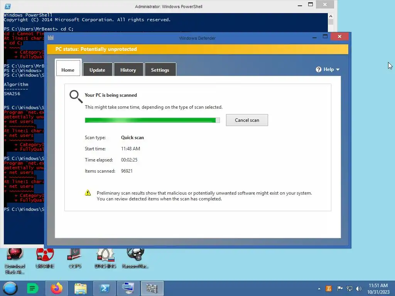Click the SHA256 text in PowerShell
The image size is (395, 296).
tap(12, 94)
